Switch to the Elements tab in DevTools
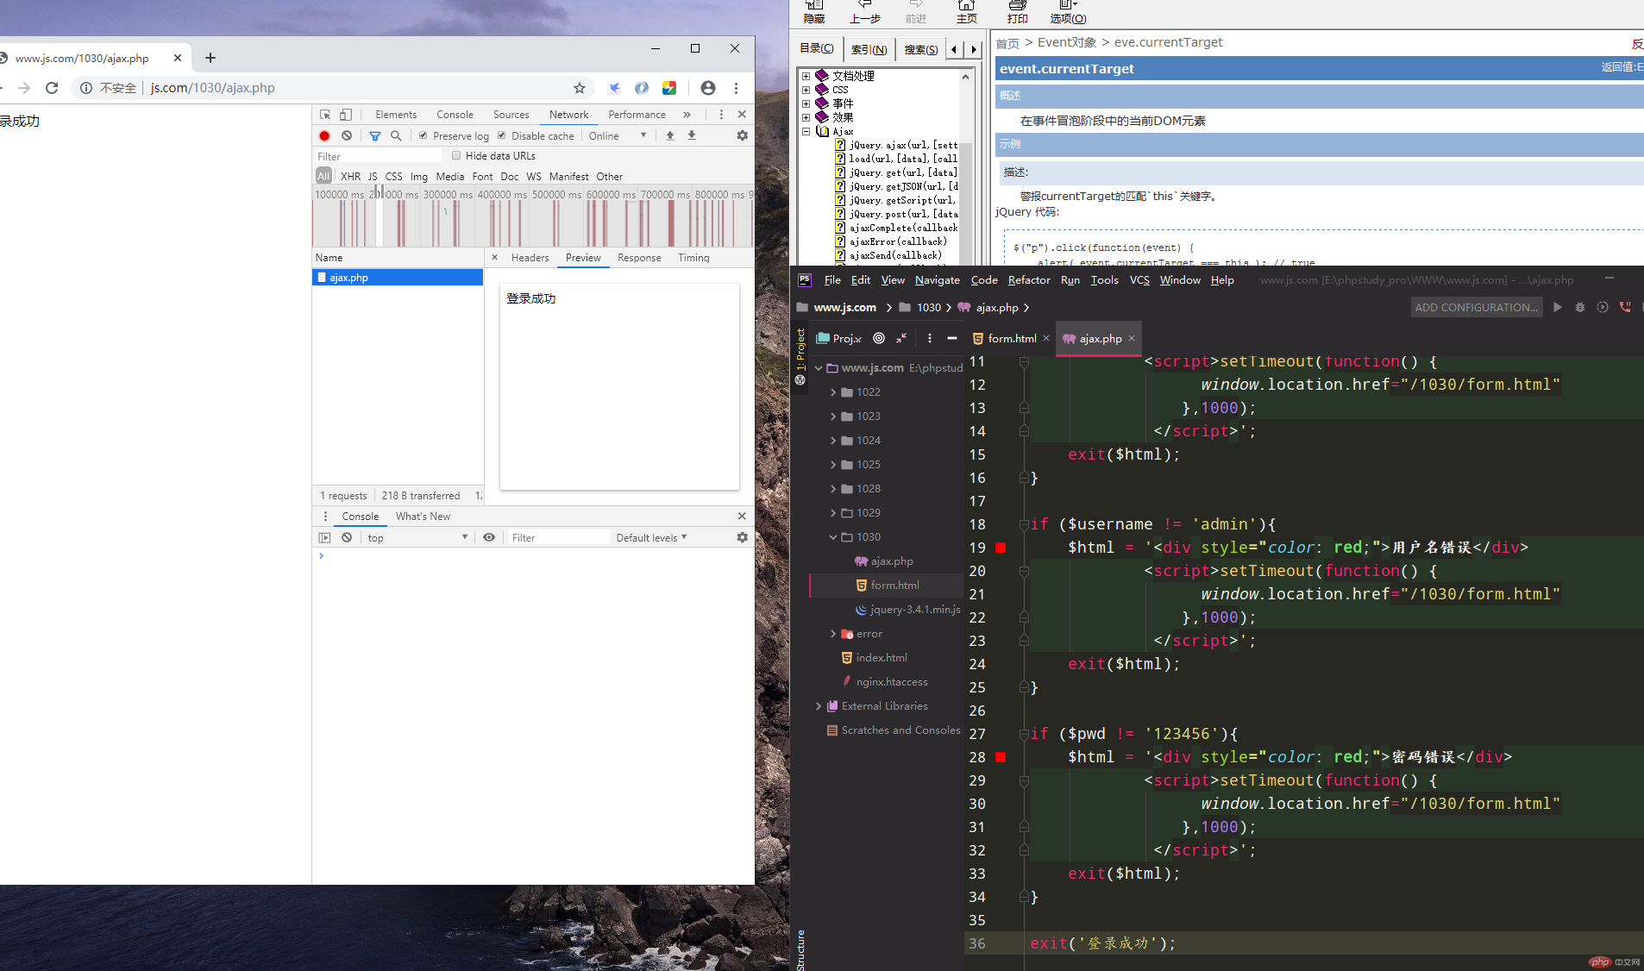Image resolution: width=1644 pixels, height=971 pixels. click(396, 115)
